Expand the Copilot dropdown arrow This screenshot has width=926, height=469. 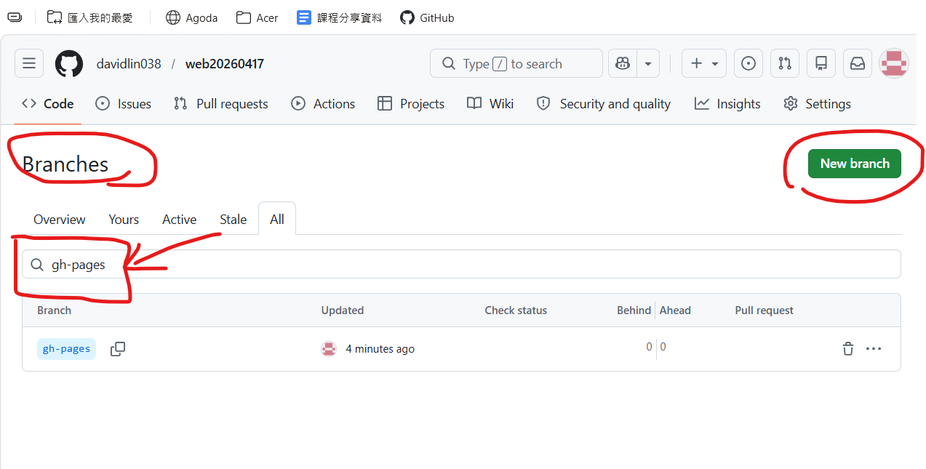tap(647, 64)
